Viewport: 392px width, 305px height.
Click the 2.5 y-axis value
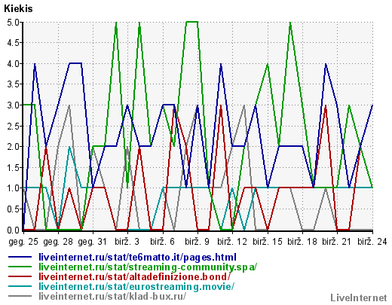coord(13,126)
